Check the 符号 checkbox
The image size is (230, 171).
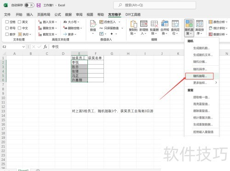[7, 28]
